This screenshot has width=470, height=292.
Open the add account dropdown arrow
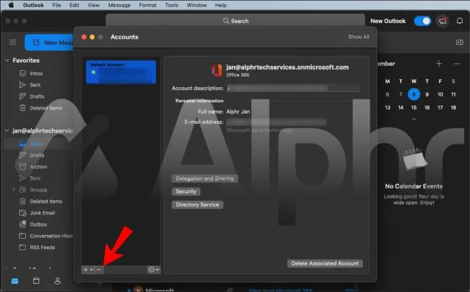(x=91, y=270)
